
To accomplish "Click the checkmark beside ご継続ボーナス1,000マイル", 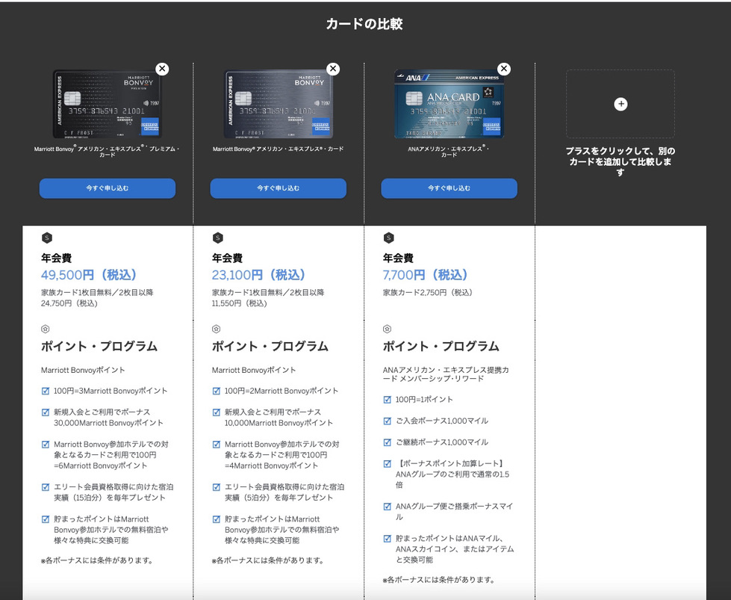I will click(x=387, y=442).
